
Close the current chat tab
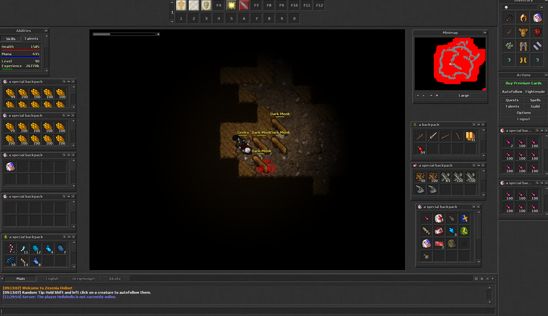[488, 279]
